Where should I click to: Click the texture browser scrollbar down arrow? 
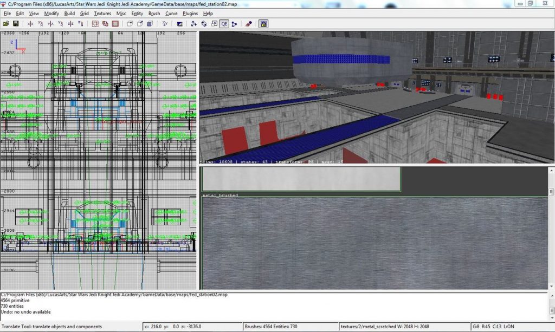click(x=551, y=287)
